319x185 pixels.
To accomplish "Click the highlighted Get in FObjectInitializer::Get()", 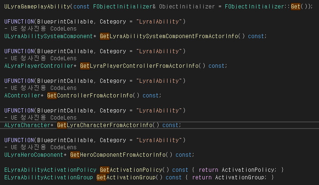I will [295, 7].
